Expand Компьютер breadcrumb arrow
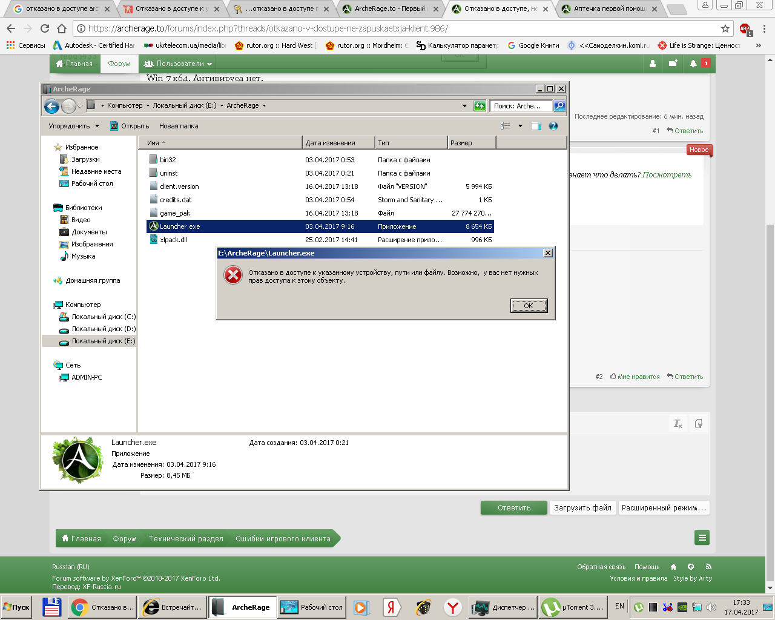The height and width of the screenshot is (620, 775). tap(148, 106)
